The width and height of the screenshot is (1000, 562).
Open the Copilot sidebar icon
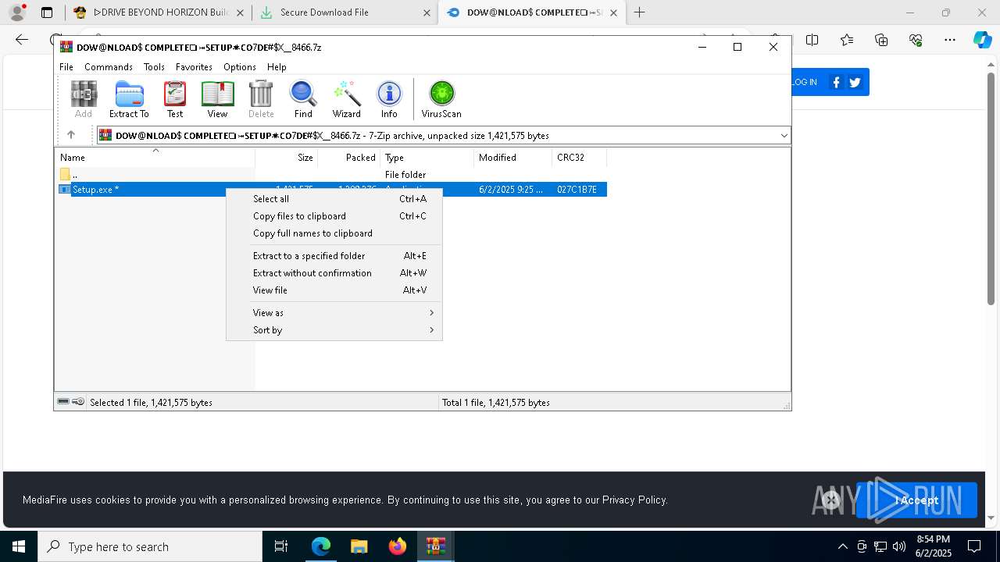click(982, 40)
